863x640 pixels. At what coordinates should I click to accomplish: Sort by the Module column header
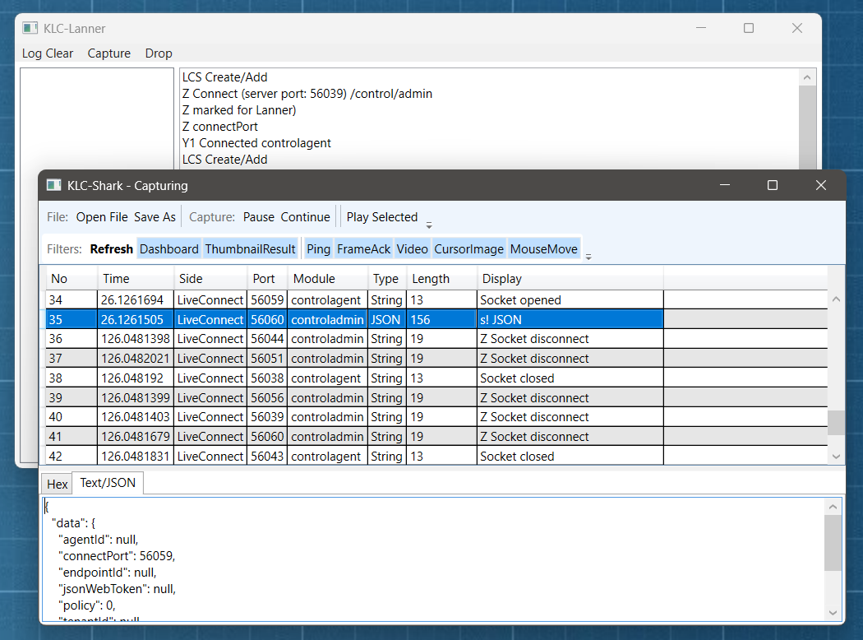point(327,279)
